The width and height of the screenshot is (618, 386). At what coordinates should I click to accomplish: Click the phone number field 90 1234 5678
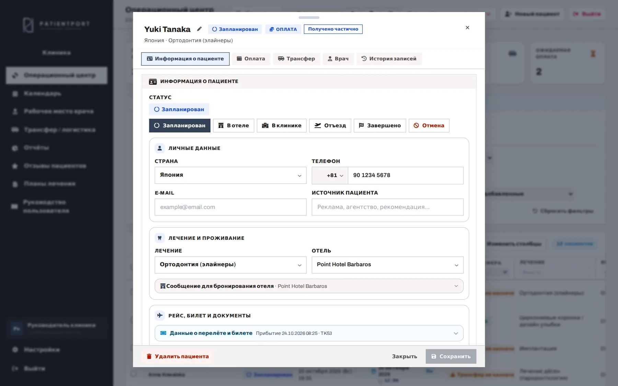406,175
